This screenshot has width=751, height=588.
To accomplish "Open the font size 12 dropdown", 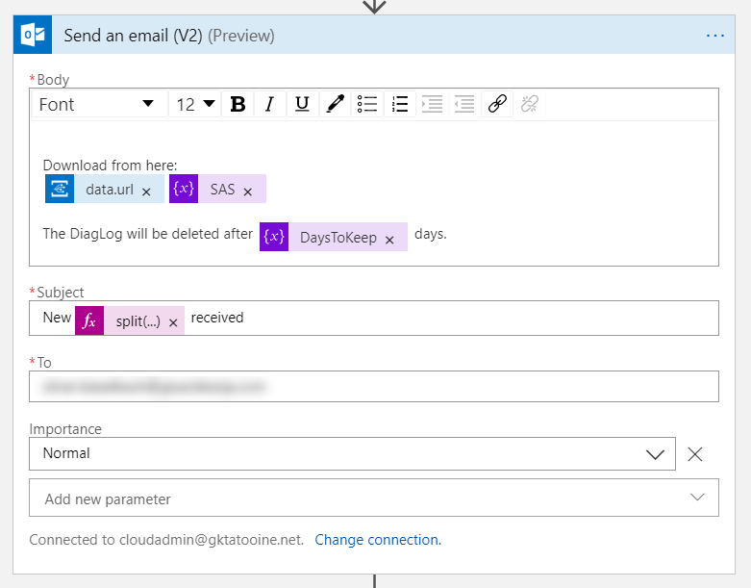I will click(196, 105).
